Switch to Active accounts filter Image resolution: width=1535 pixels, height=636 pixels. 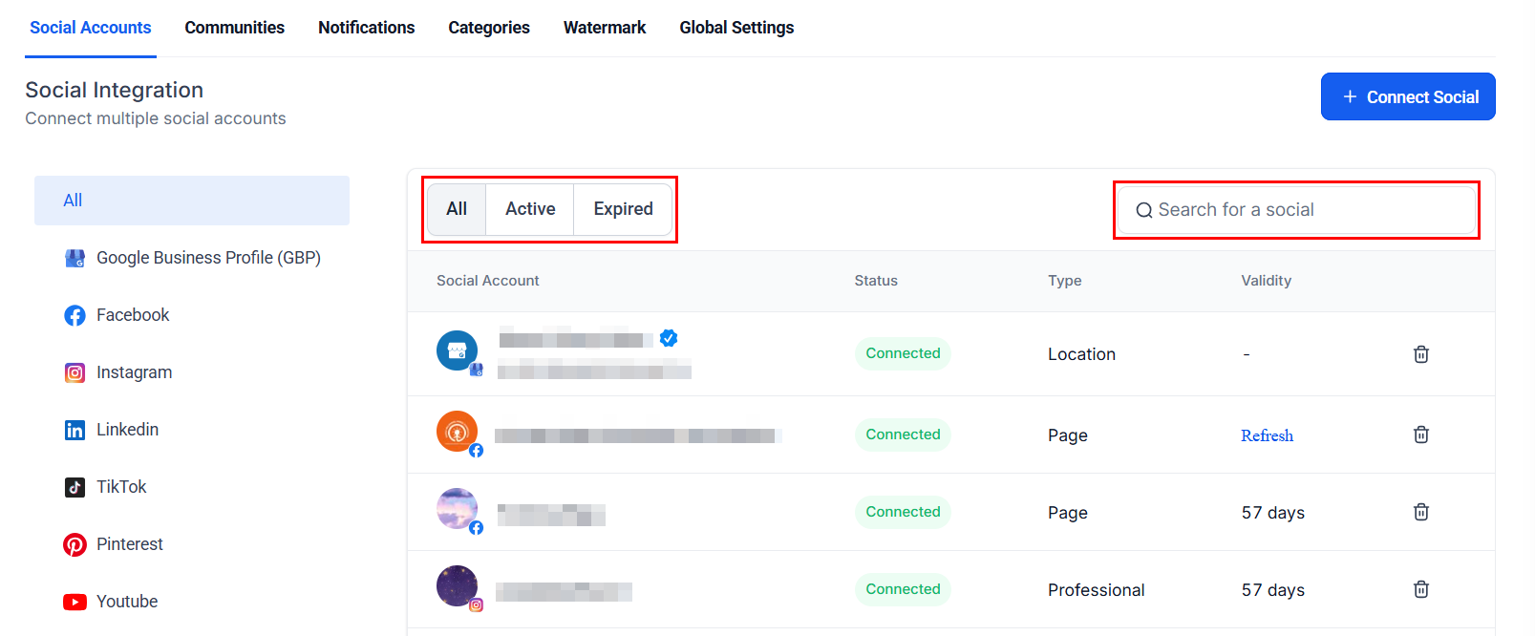tap(530, 209)
